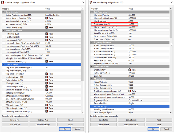Collapse the General config section
The width and height of the screenshot is (174, 133).
[3, 12]
